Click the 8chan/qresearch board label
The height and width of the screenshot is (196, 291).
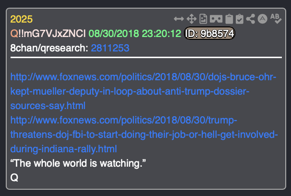[49, 48]
